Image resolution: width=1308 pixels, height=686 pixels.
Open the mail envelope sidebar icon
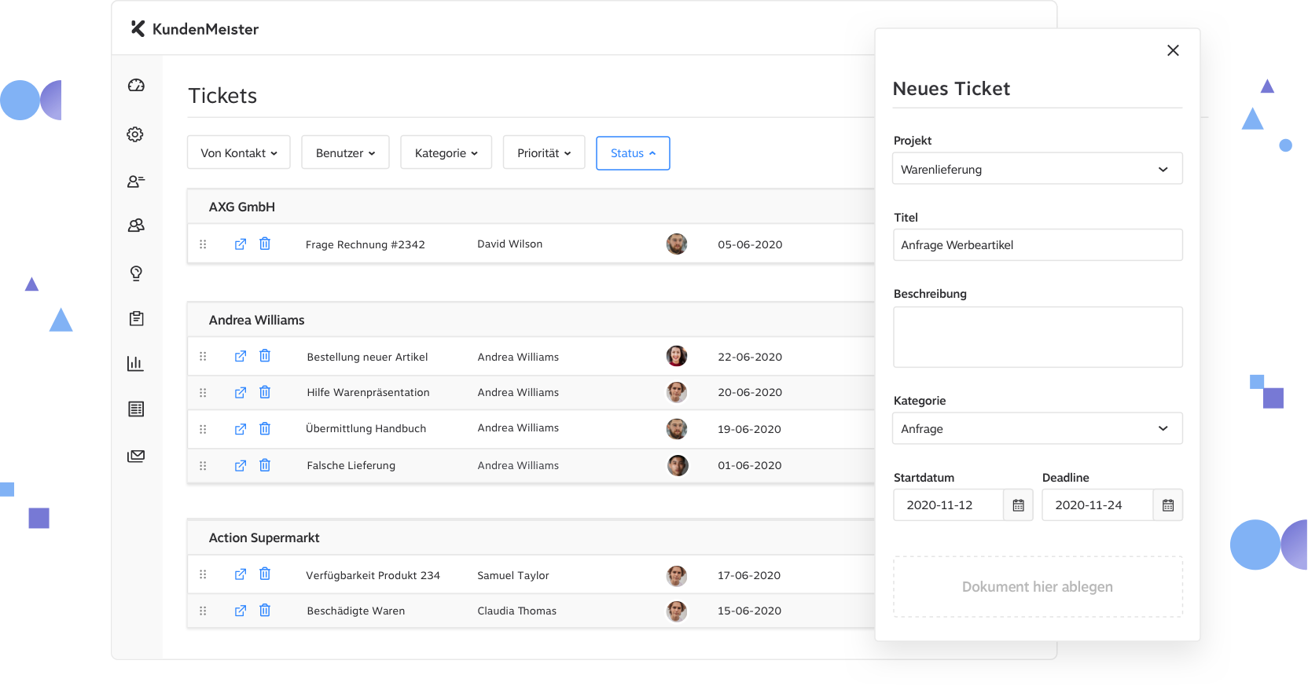coord(136,456)
